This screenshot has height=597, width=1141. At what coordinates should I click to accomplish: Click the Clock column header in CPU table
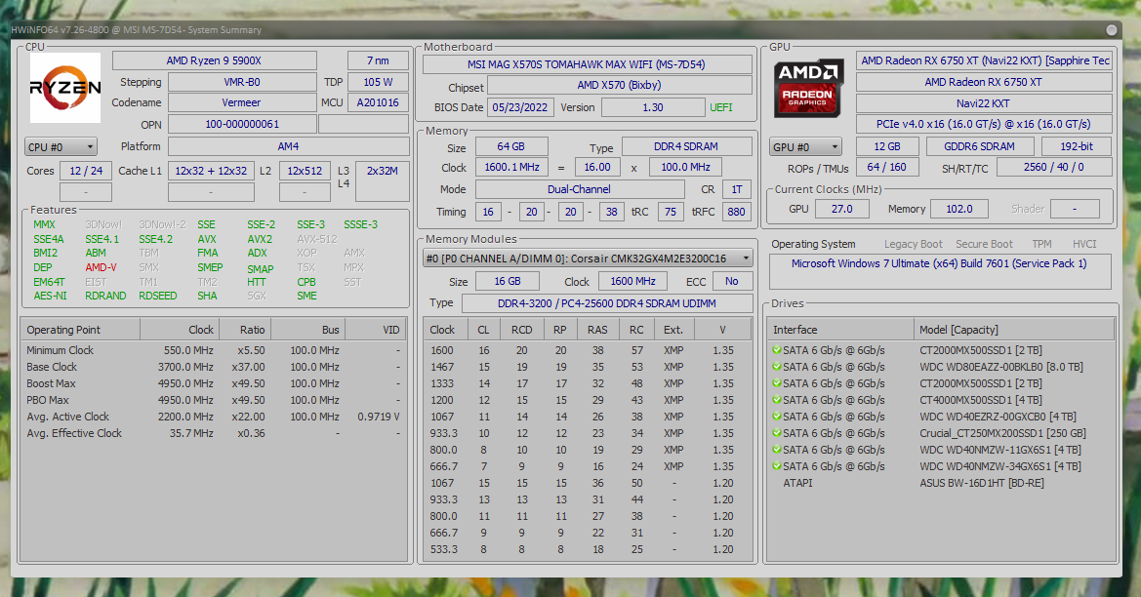pos(179,330)
